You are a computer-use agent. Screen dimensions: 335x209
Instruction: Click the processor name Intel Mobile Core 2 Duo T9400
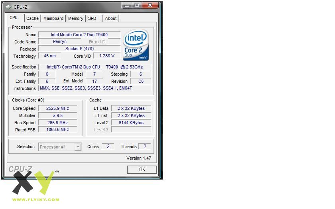(x=79, y=35)
